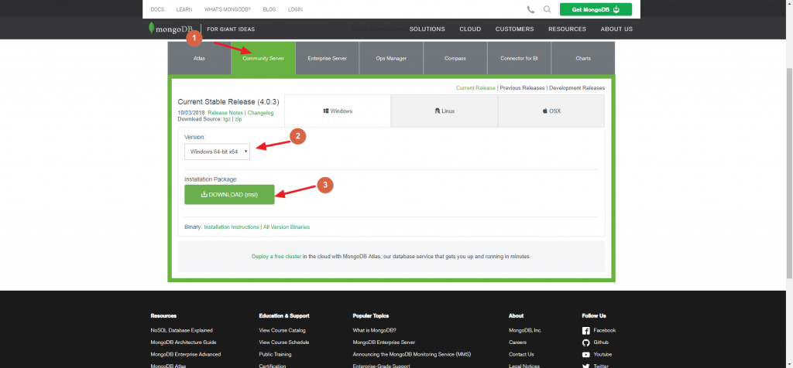This screenshot has width=793, height=368.
Task: Open the ABOUT US nav menu
Action: pos(616,29)
